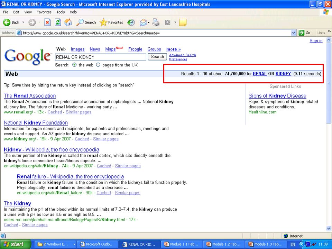
Task: Click the KIDNEY term link in results bar
Action: (283, 74)
